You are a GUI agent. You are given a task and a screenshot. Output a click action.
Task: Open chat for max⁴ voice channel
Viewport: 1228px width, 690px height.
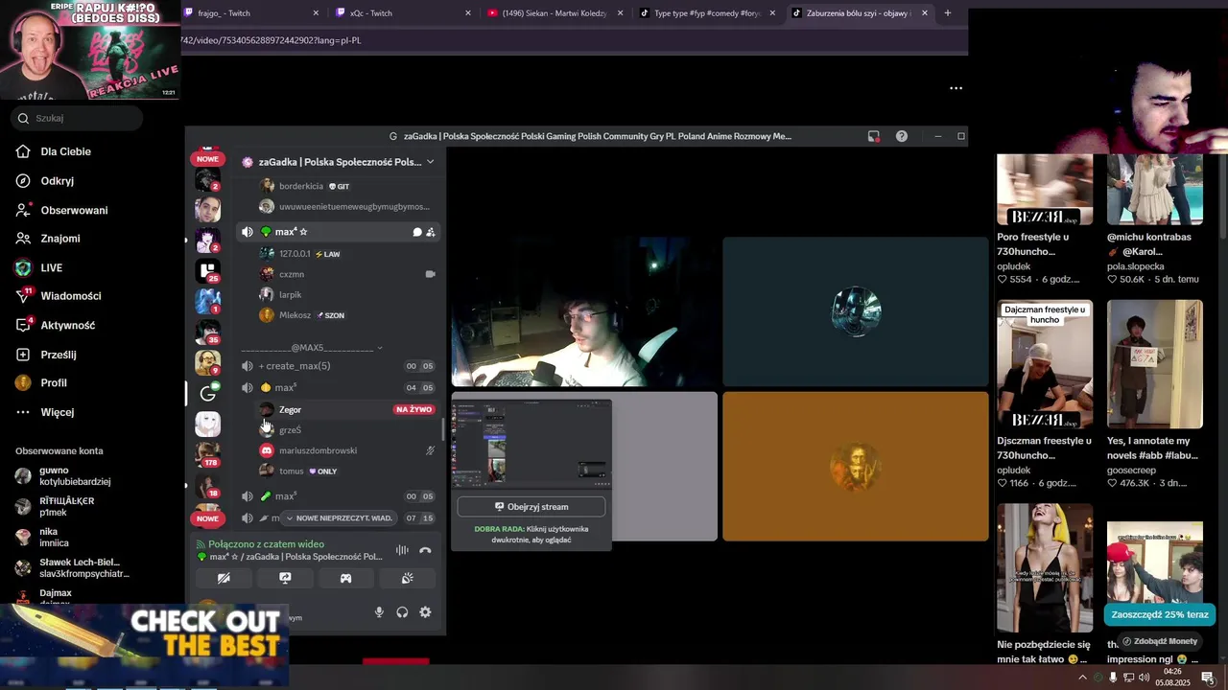[x=417, y=232]
